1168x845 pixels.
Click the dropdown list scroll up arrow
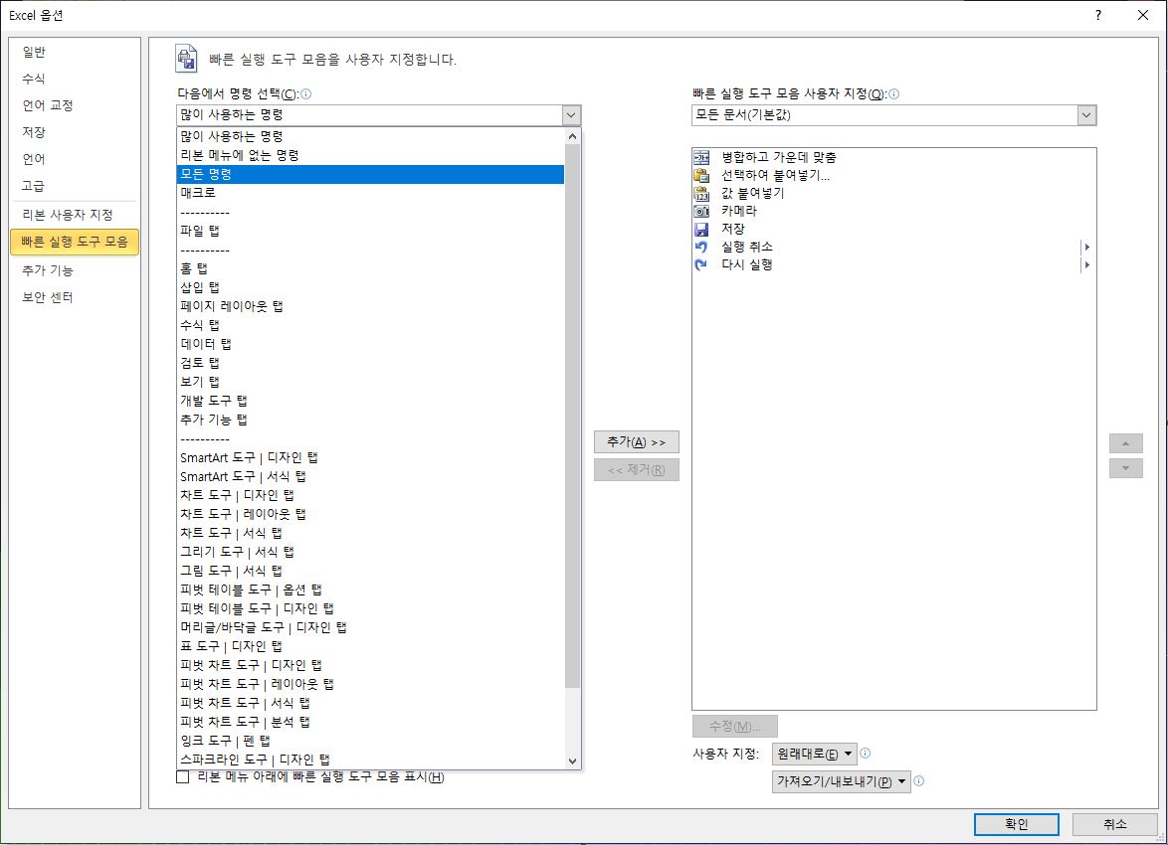coord(572,136)
